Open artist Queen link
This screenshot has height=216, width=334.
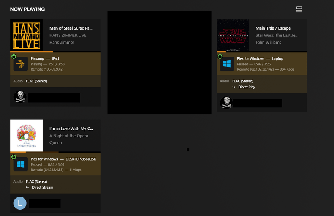(x=55, y=143)
